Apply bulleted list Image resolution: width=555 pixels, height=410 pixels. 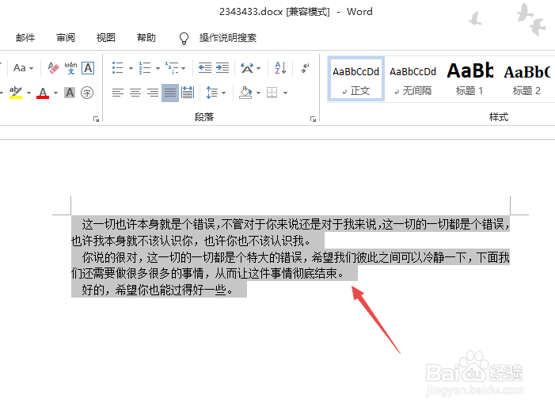click(117, 67)
